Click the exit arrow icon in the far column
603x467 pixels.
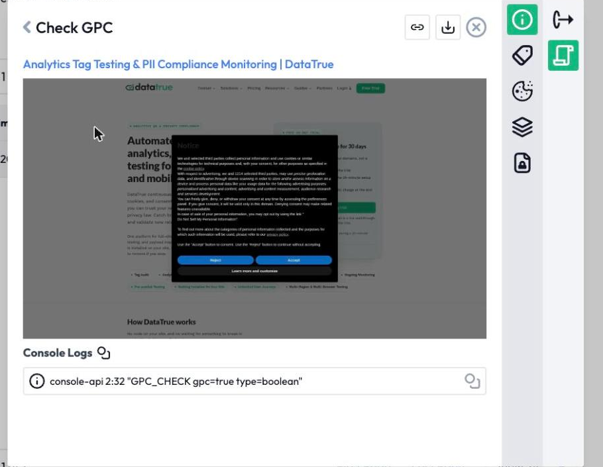pyautogui.click(x=563, y=20)
